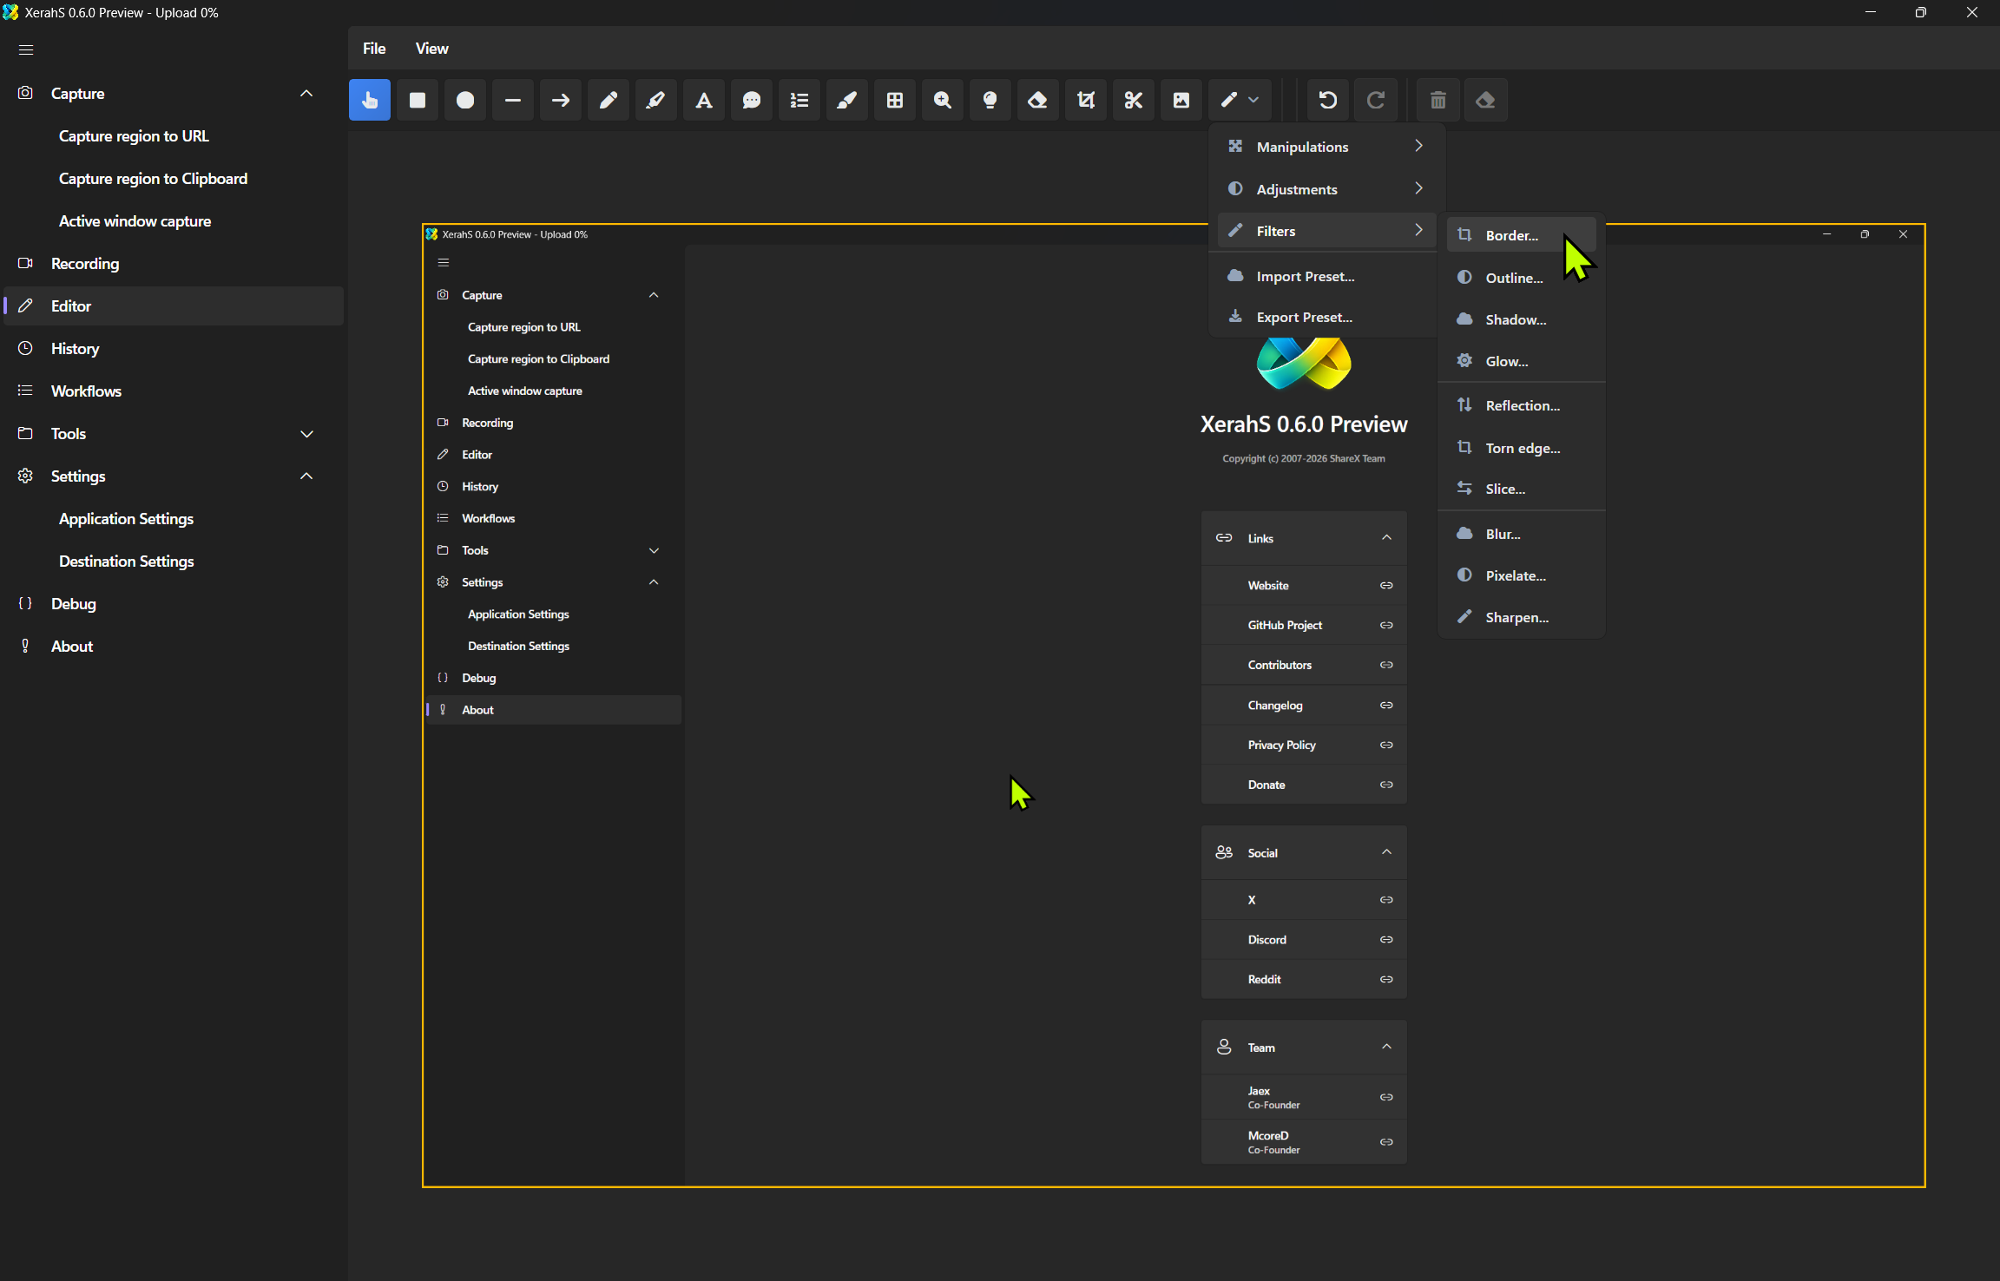
Task: Collapse the Capture section in the sidebar
Action: (x=306, y=93)
